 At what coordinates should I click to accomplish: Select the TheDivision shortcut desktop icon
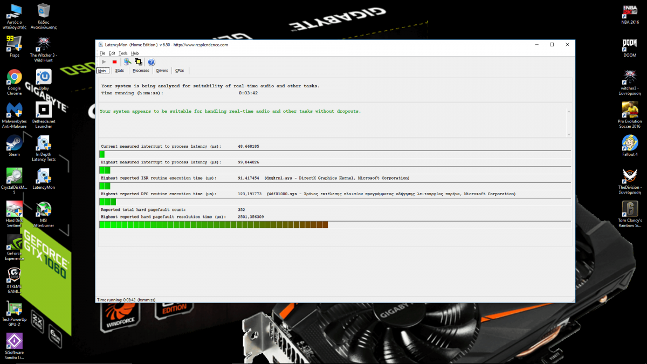coord(630,181)
